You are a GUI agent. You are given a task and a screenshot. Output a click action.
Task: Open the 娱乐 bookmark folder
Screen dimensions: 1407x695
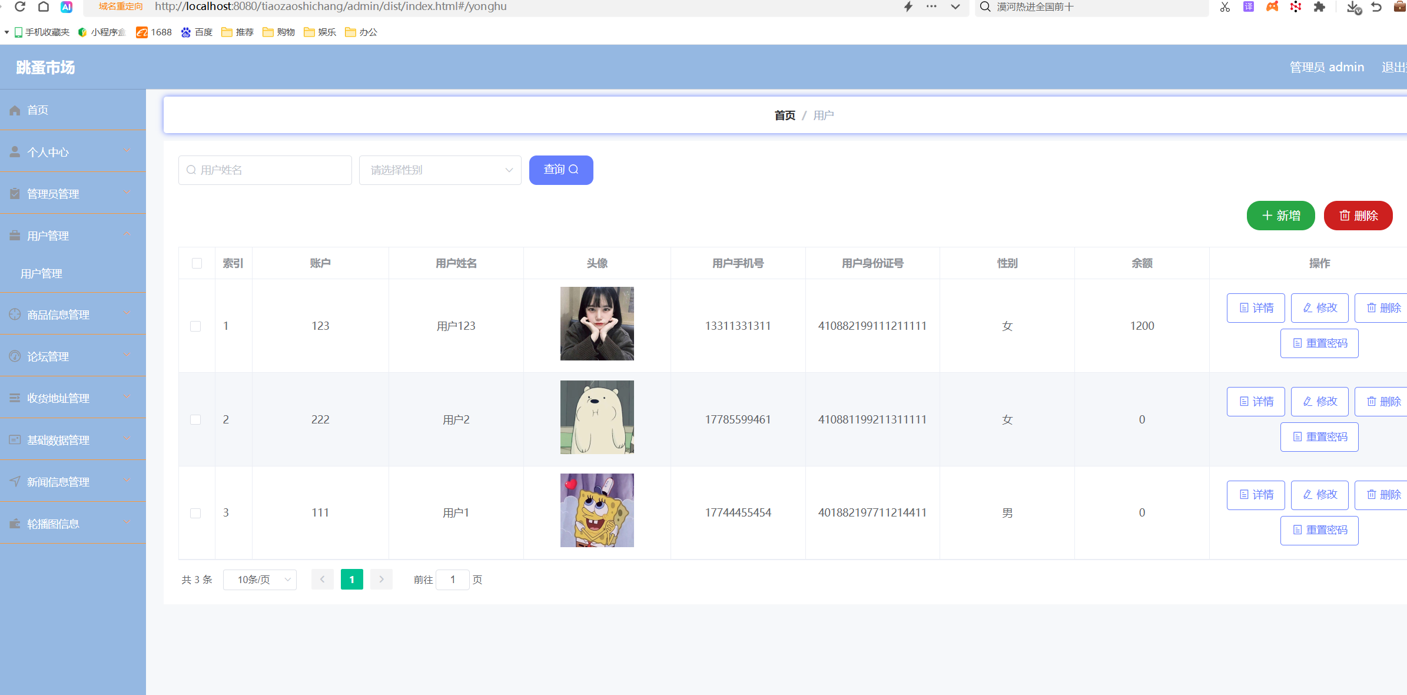320,32
